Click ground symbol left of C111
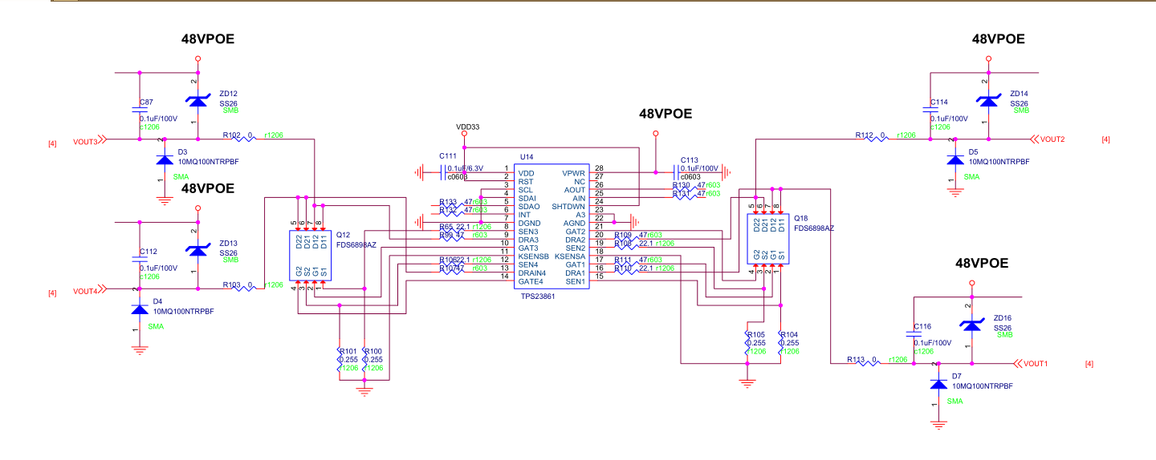1156x460 pixels. click(419, 171)
